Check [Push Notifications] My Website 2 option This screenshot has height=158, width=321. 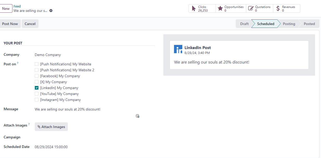pos(37,70)
